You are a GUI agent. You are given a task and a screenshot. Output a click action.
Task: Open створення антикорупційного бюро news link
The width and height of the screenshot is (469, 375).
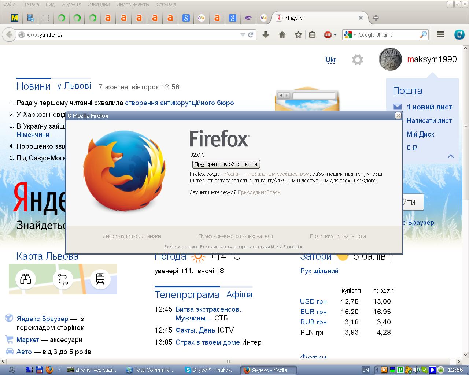[180, 103]
